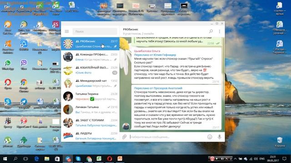Search inside the PROбизнес chat
The height and width of the screenshot is (163, 291).
211,31
